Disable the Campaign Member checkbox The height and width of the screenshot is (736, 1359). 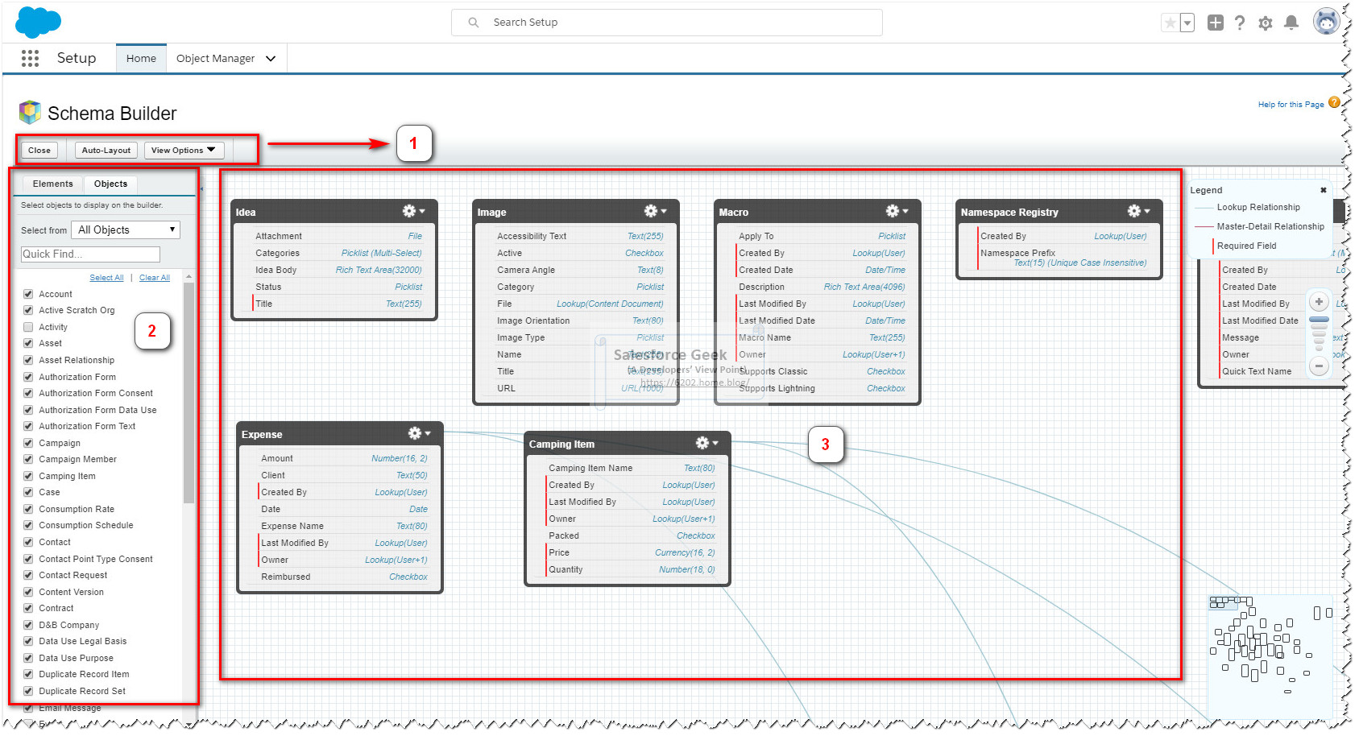28,459
